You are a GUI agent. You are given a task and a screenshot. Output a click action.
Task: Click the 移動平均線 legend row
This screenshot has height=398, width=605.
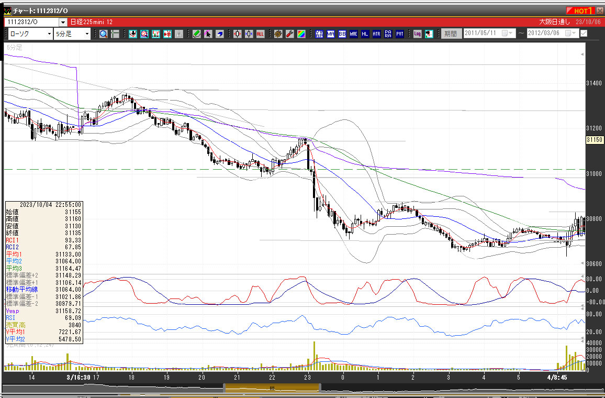43,290
